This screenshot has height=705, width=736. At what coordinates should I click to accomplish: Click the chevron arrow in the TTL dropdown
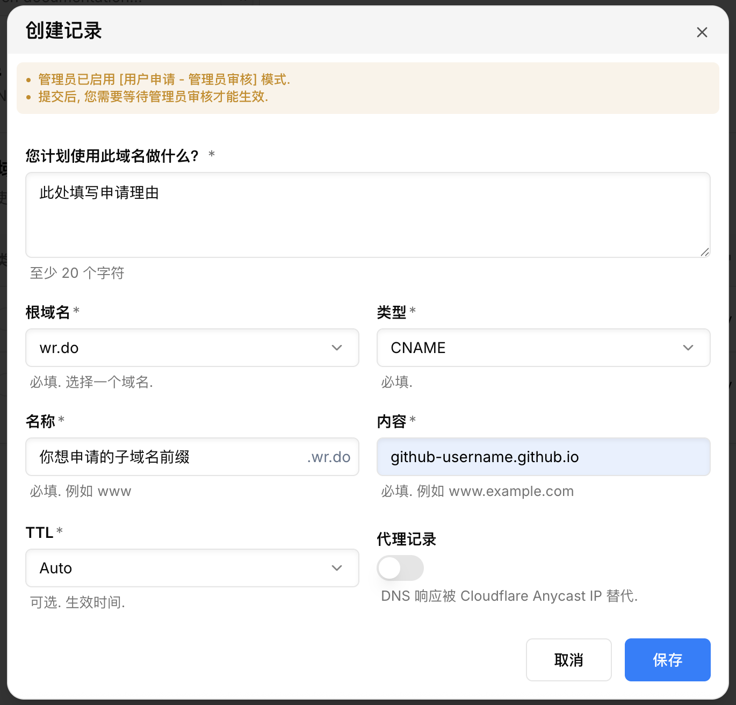337,568
